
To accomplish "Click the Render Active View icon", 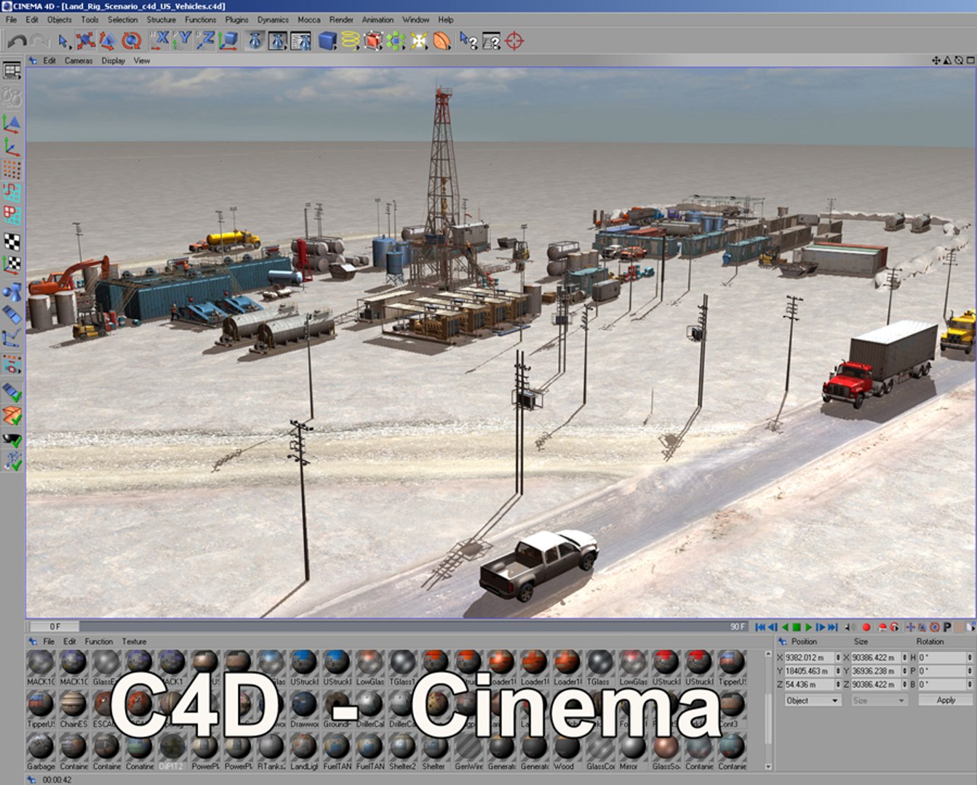I will (255, 41).
